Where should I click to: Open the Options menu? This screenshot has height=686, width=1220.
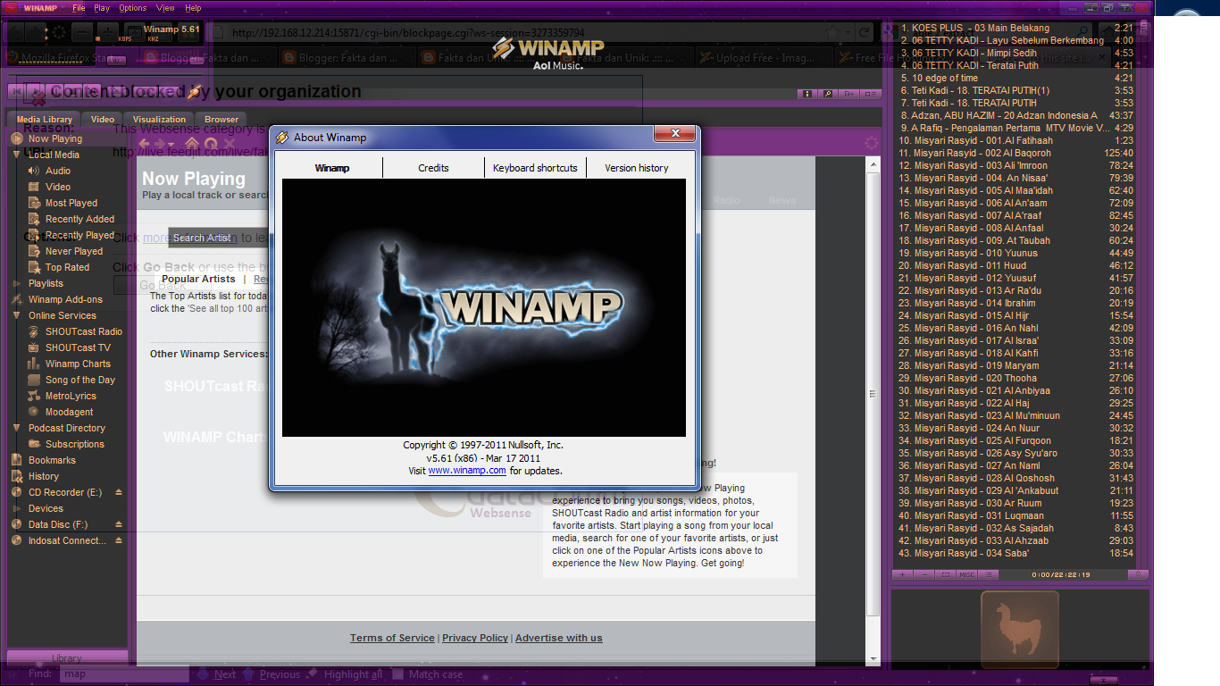pyautogui.click(x=132, y=8)
